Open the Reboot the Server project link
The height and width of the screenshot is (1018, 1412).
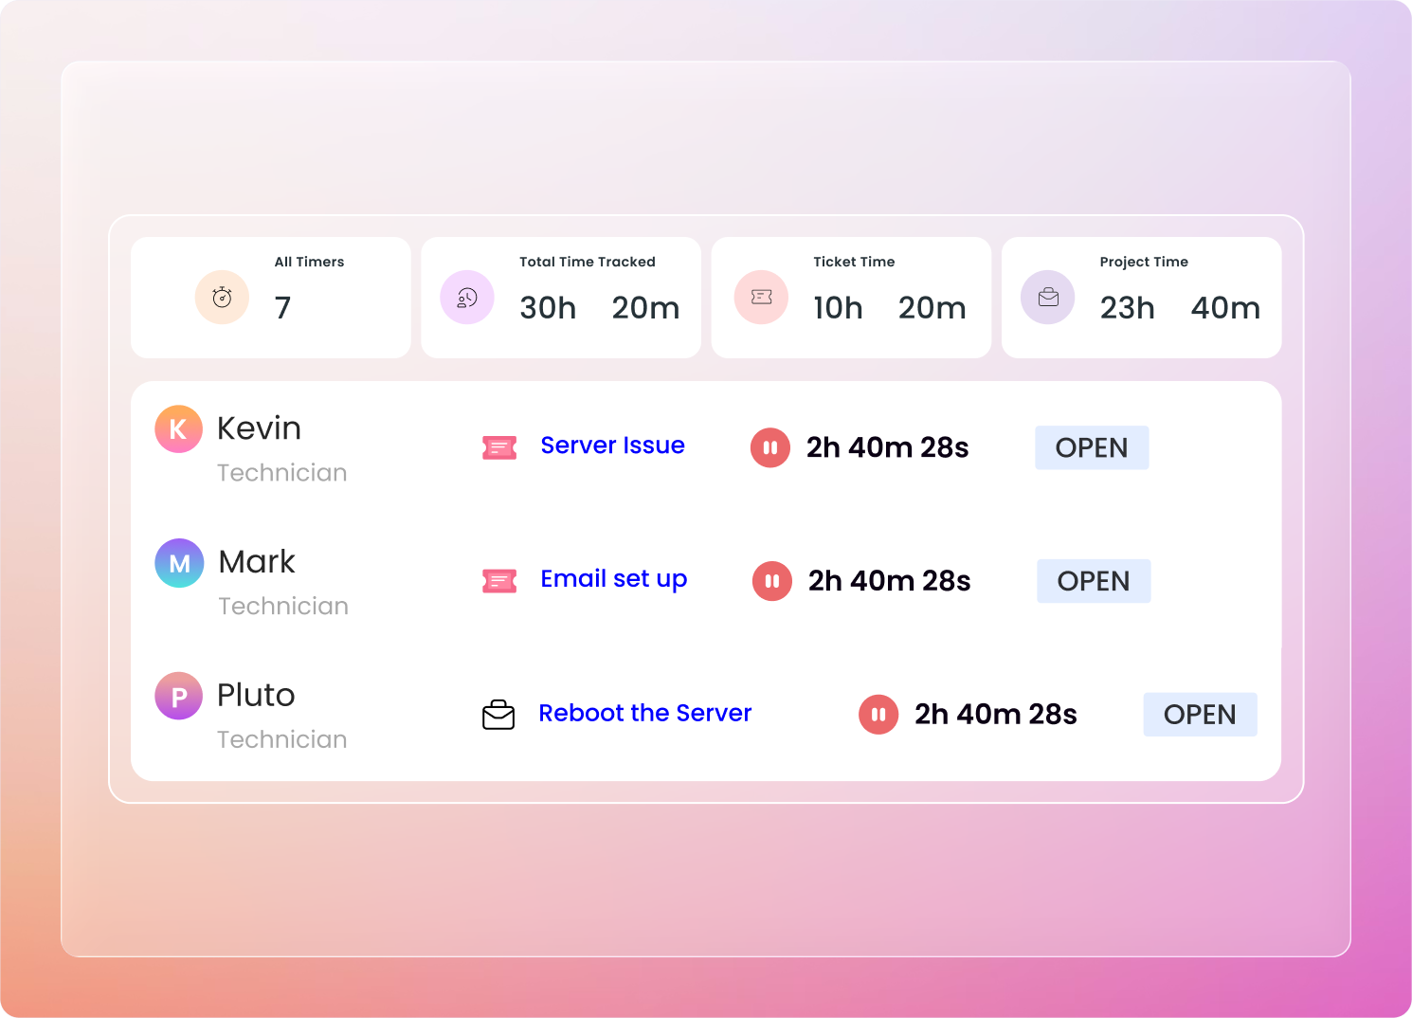point(644,713)
